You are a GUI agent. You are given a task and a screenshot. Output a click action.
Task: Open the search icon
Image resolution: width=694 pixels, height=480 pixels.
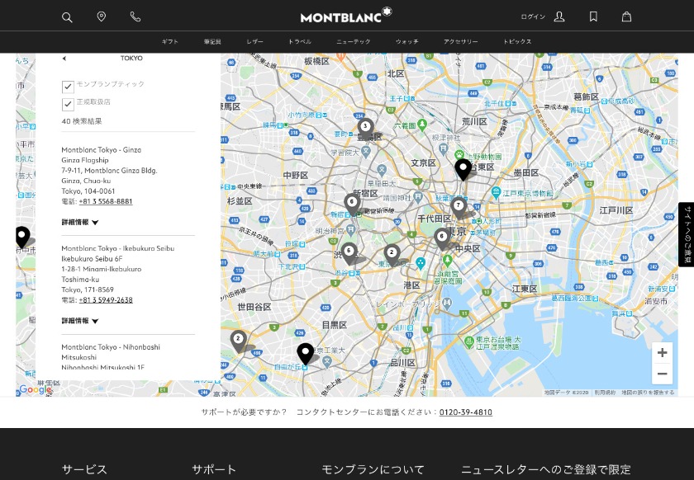coord(67,16)
